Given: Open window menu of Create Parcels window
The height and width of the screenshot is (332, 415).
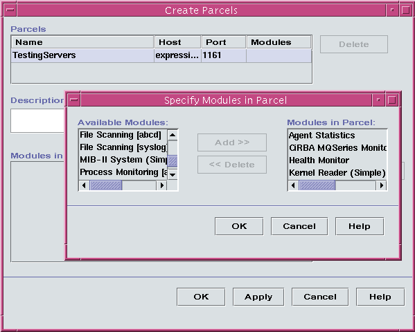Looking at the screenshot, I should click(10, 10).
